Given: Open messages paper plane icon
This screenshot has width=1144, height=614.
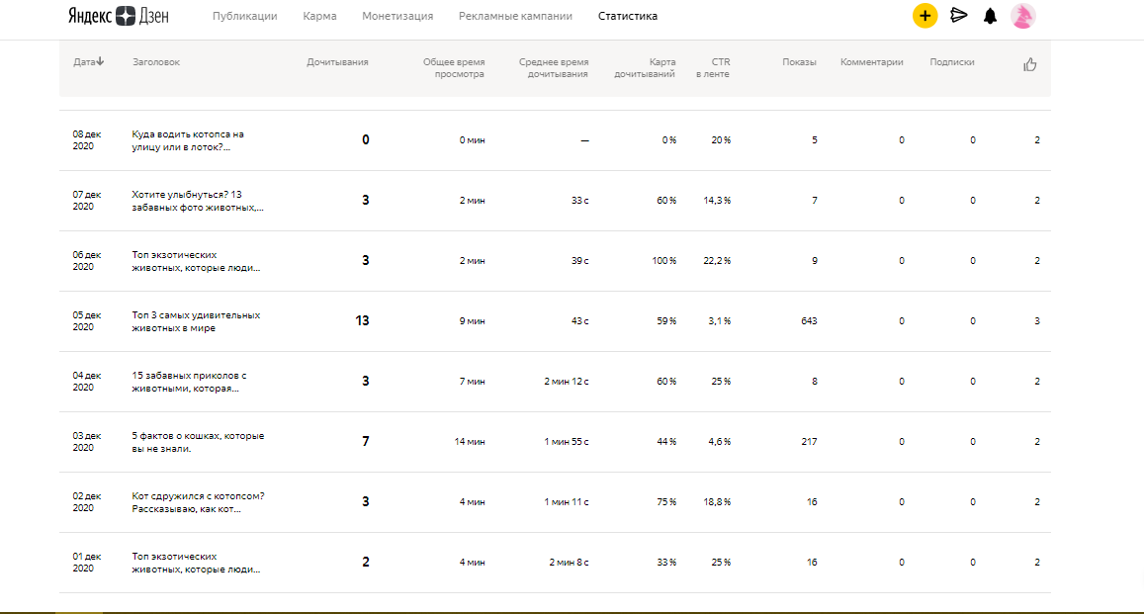Looking at the screenshot, I should pyautogui.click(x=959, y=15).
